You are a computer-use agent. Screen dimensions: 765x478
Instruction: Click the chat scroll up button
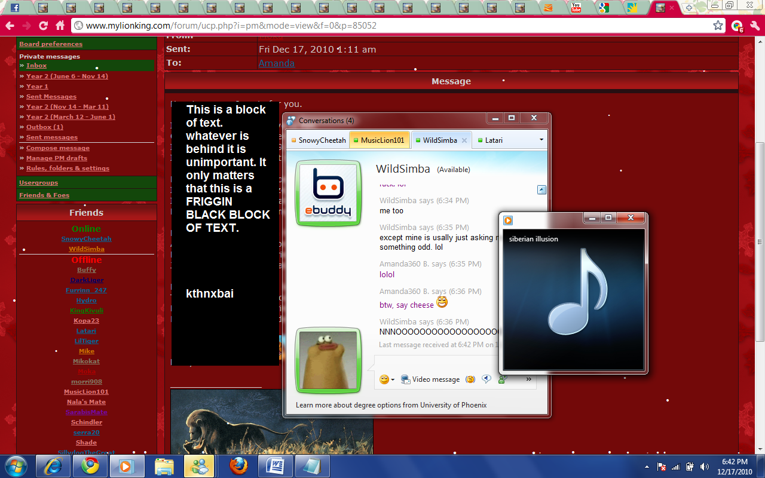click(x=541, y=190)
